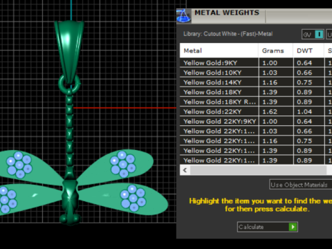The image size is (332, 249).
Task: Click the Metal column header
Action: pos(219,50)
